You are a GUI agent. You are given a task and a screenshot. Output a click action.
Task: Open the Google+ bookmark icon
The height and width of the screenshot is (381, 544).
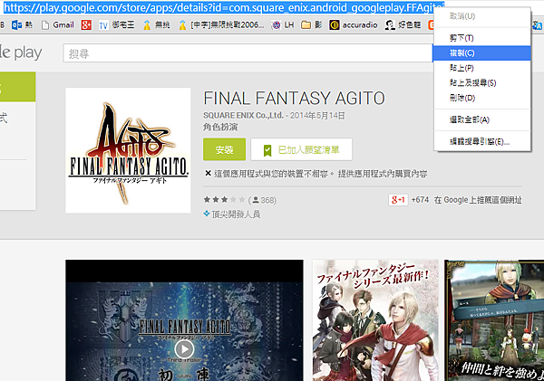tap(86, 25)
